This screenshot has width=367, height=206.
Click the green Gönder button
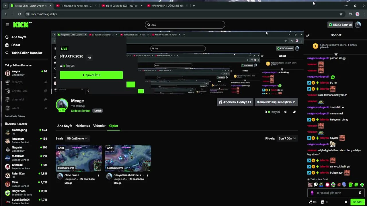pos(358,202)
